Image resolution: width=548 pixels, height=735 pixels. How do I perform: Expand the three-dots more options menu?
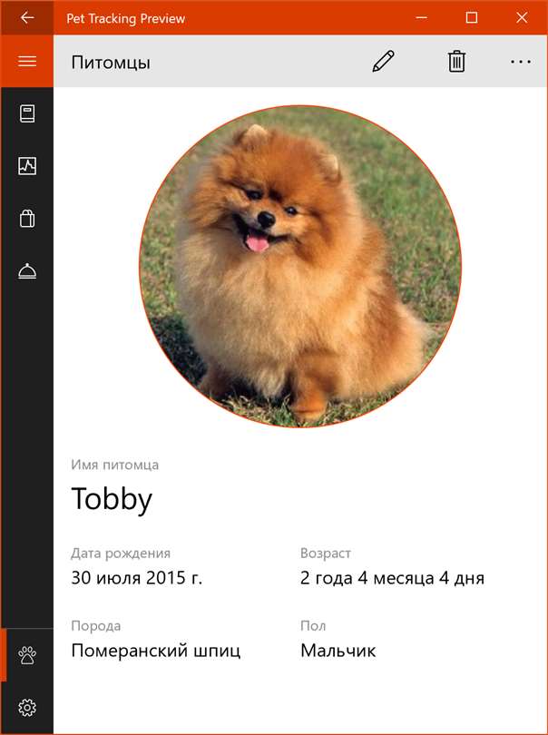click(x=521, y=62)
